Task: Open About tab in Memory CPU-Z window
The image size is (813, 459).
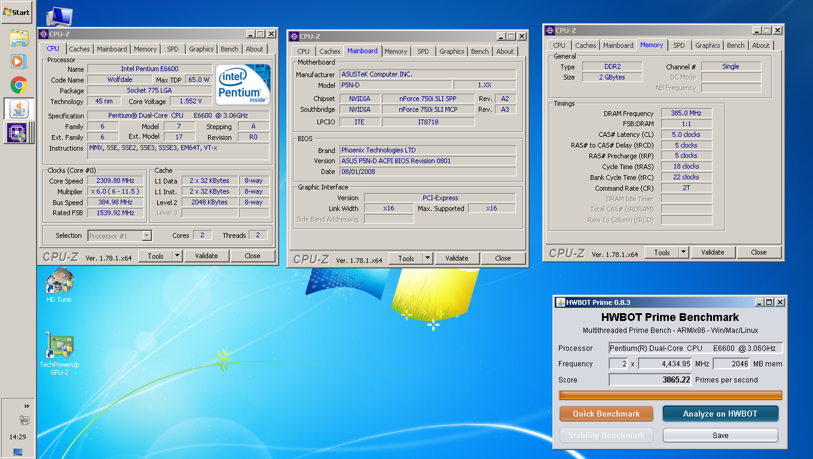Action: click(761, 45)
